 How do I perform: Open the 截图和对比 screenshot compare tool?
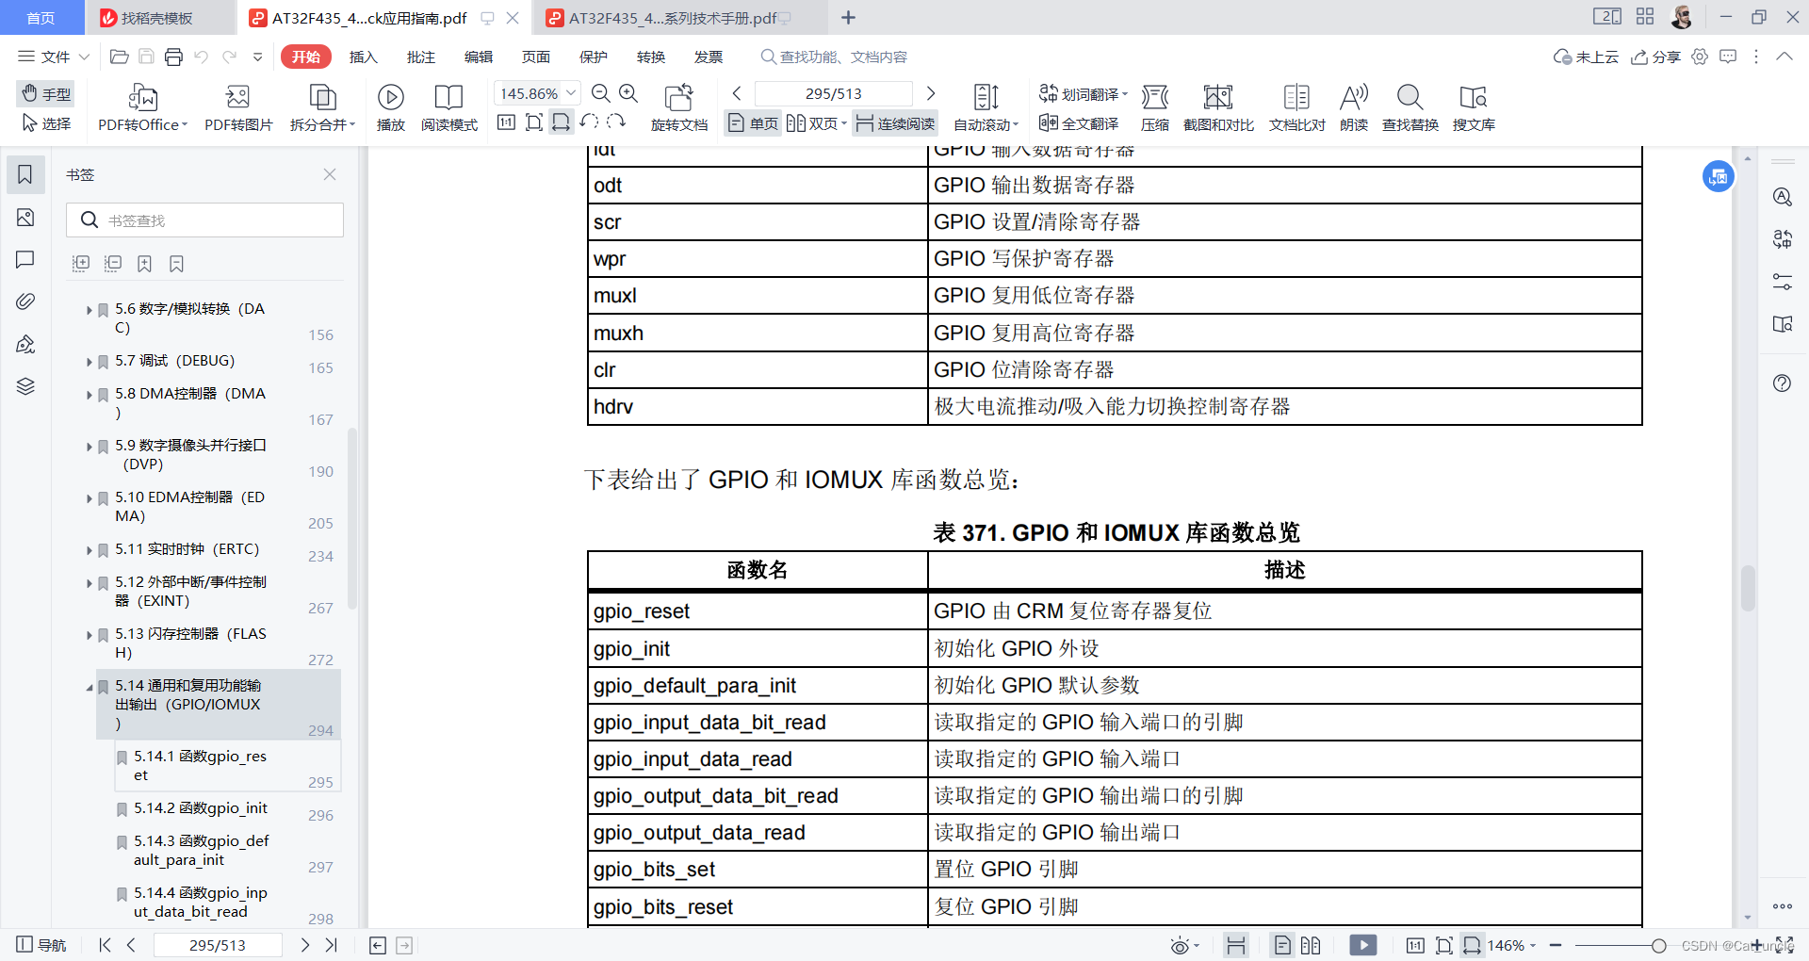click(x=1218, y=106)
